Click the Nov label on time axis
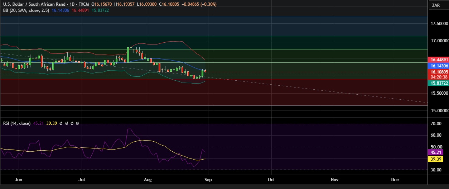The height and width of the screenshot is (189, 449). pos(334,179)
